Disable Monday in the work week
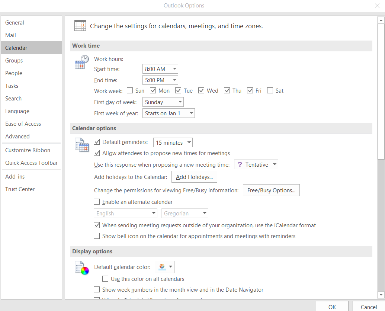This screenshot has height=311, width=385. pos(153,90)
